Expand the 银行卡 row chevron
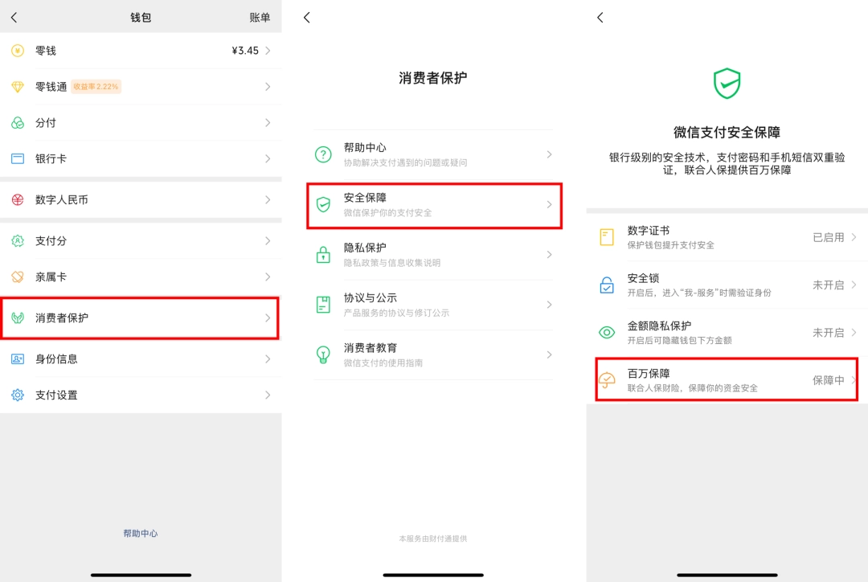The image size is (868, 582). (268, 159)
